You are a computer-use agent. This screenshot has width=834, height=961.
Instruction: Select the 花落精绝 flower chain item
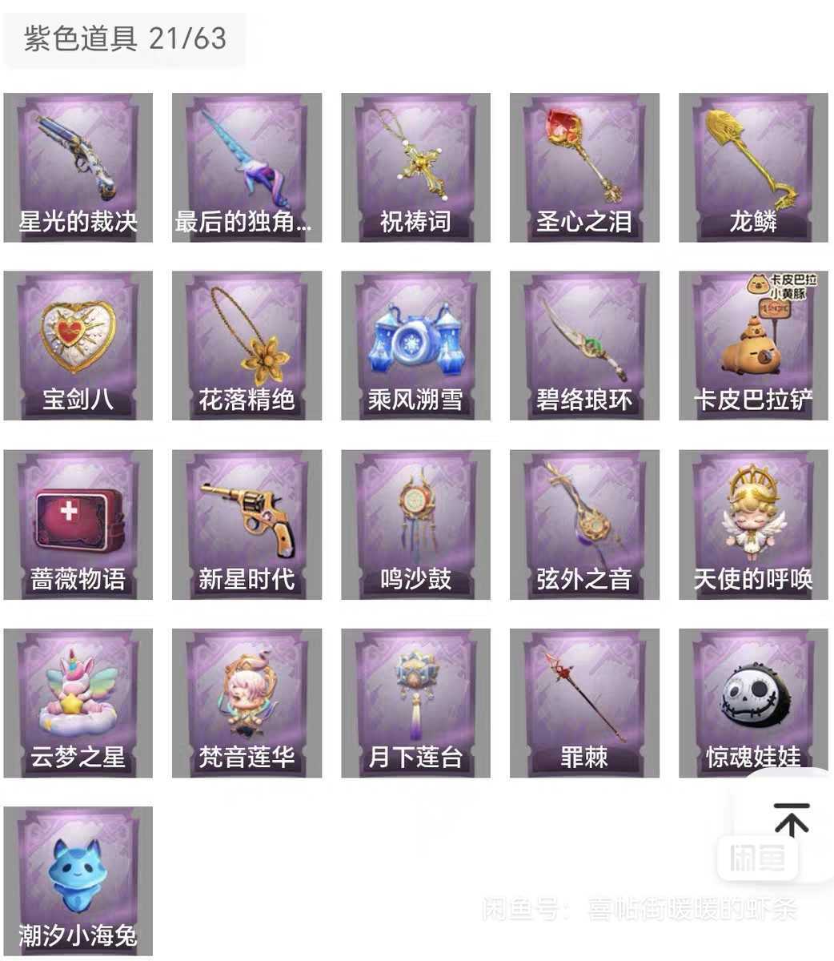coord(247,346)
